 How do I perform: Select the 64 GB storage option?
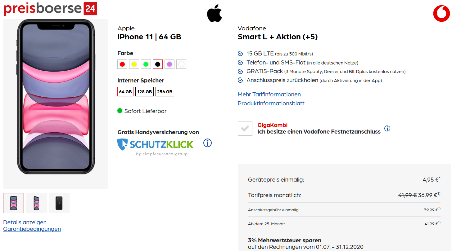tap(125, 92)
